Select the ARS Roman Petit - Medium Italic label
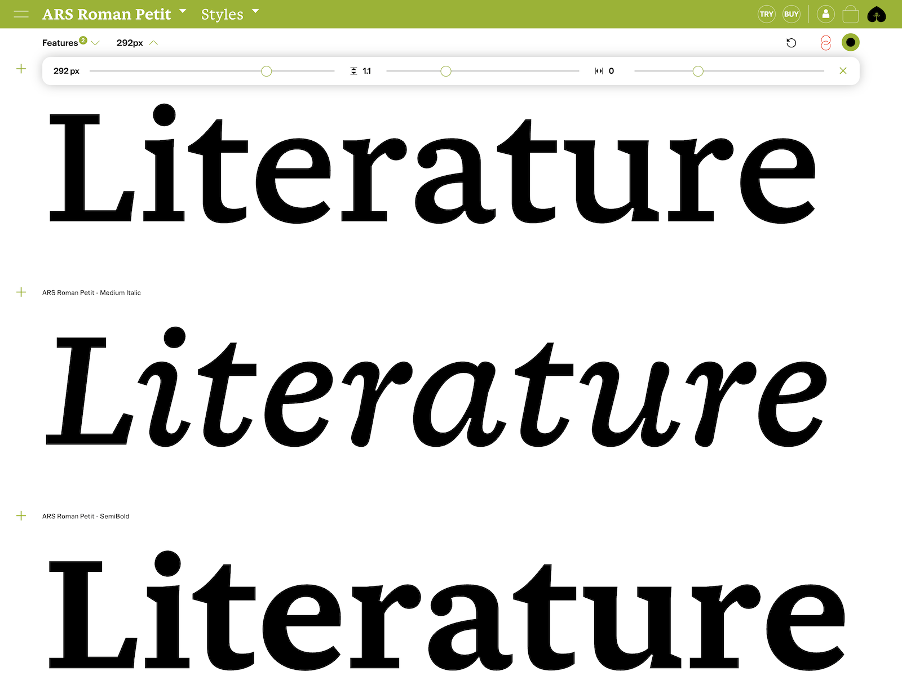Image resolution: width=902 pixels, height=676 pixels. (x=91, y=292)
